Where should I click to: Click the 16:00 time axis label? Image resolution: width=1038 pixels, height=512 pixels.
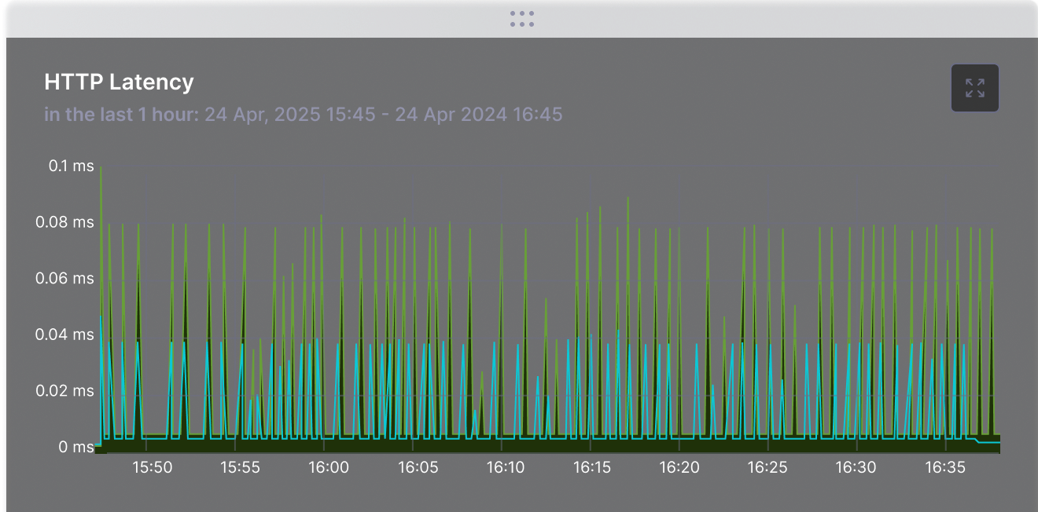coord(328,467)
